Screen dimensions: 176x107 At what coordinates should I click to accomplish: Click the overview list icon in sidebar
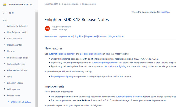click(5, 13)
